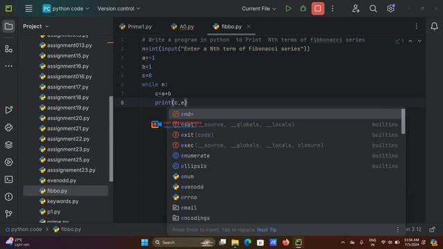
Task: Go to previous highlighted problem arrow
Action: click(x=410, y=41)
